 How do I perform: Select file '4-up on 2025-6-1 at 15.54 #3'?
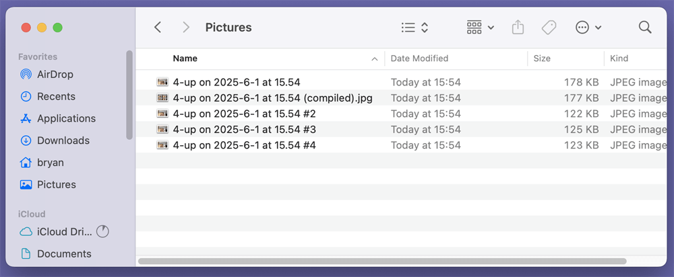244,130
